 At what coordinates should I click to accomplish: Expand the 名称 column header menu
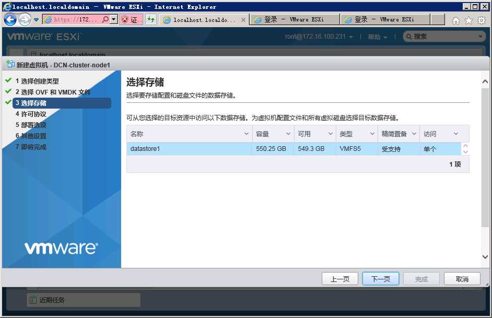click(247, 134)
